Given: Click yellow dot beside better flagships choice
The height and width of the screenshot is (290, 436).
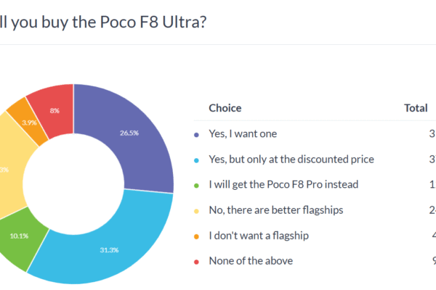Looking at the screenshot, I should coord(196,210).
